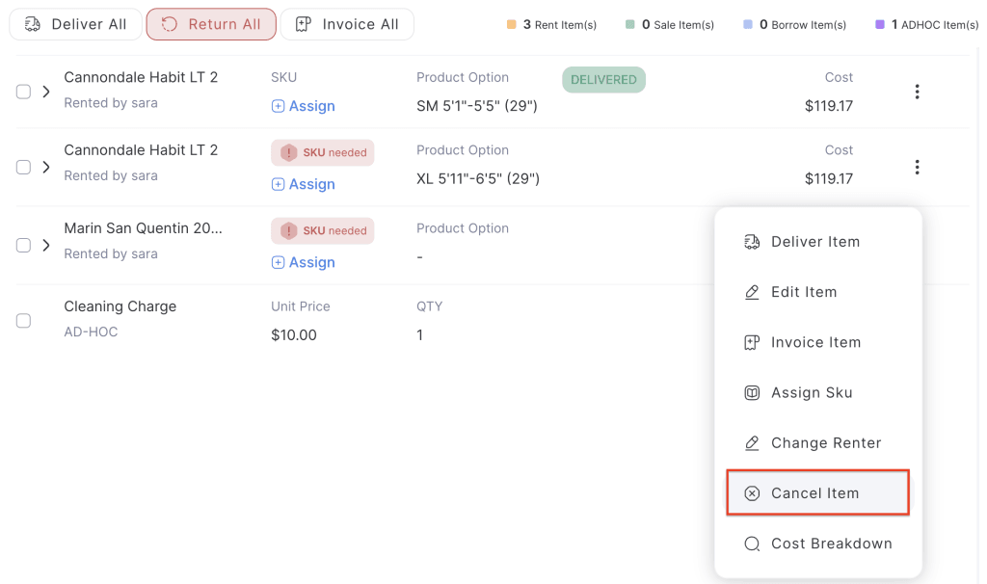The width and height of the screenshot is (987, 584).
Task: Open kebab menu for XL Cannondale Habit row
Action: tap(917, 167)
